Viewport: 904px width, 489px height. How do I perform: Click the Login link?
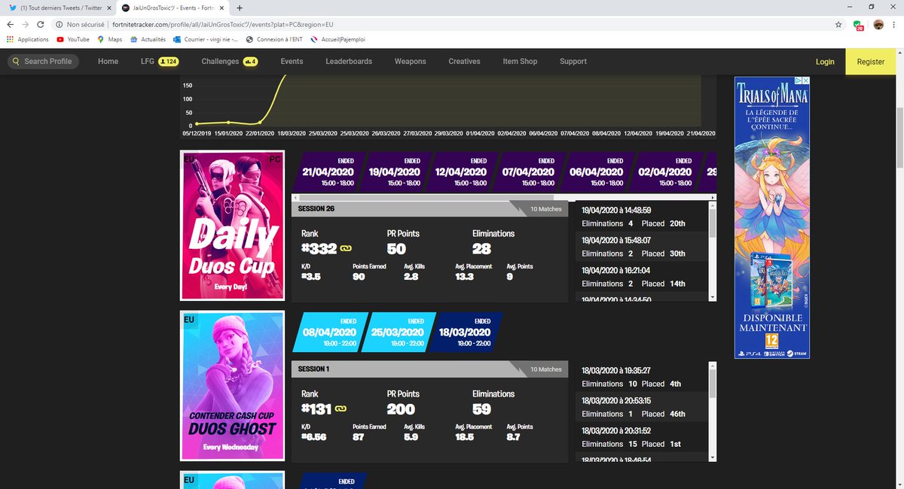(825, 62)
